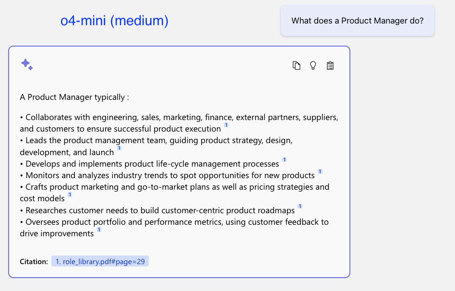455x291 pixels.
Task: Click the 'What does a Product Manager do?' bubble
Action: (x=358, y=21)
